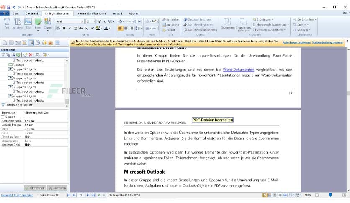Click Übernehmen button
350x203 pixels.
pyautogui.click(x=35, y=188)
